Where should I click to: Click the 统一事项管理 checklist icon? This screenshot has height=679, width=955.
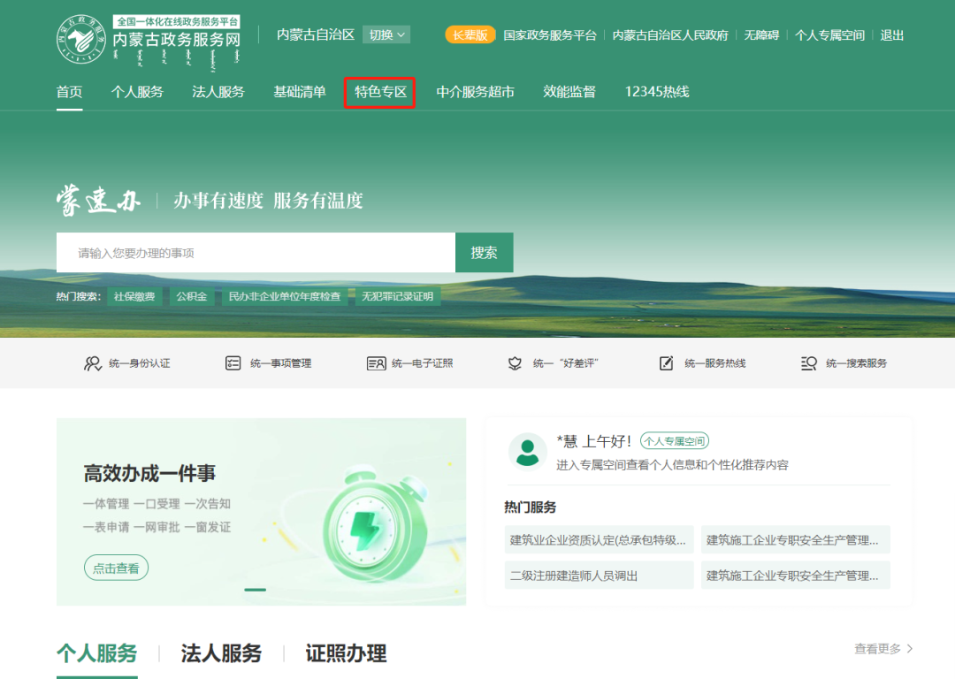233,363
